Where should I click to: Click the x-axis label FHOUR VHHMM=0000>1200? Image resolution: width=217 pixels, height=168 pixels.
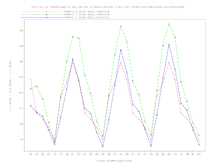[x=114, y=161]
